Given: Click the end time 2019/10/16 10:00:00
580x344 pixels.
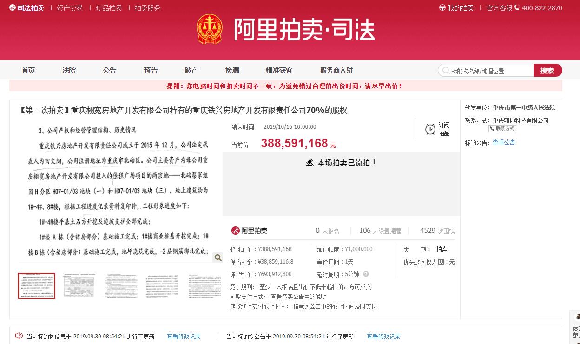Looking at the screenshot, I should click(x=290, y=127).
